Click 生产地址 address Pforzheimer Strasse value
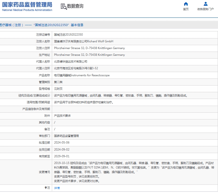218x194 pixels. [89, 55]
